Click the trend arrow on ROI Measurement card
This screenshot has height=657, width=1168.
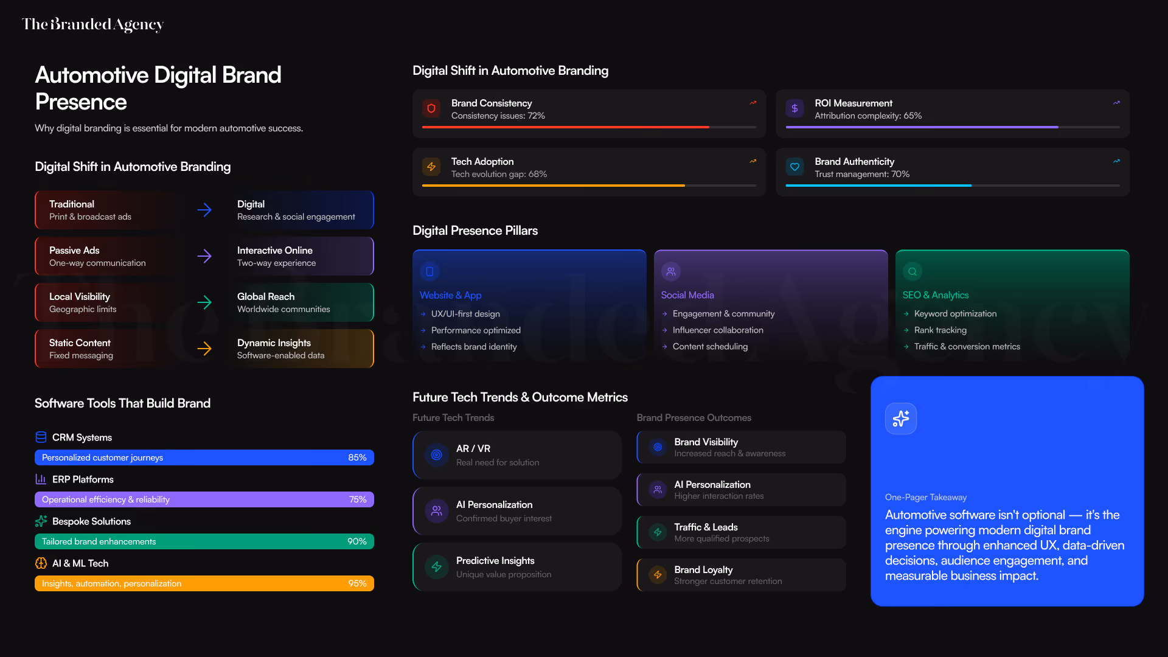point(1116,103)
